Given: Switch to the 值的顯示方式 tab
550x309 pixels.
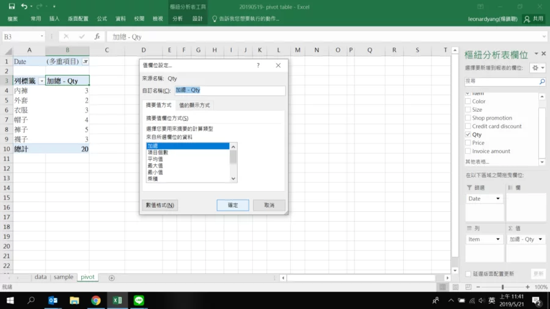Looking at the screenshot, I should click(x=194, y=105).
